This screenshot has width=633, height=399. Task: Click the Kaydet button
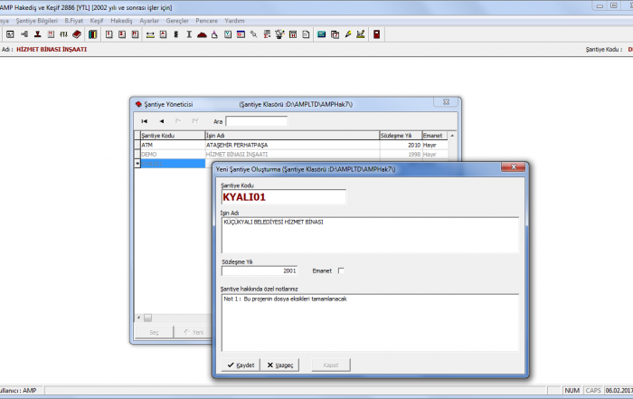pyautogui.click(x=241, y=365)
